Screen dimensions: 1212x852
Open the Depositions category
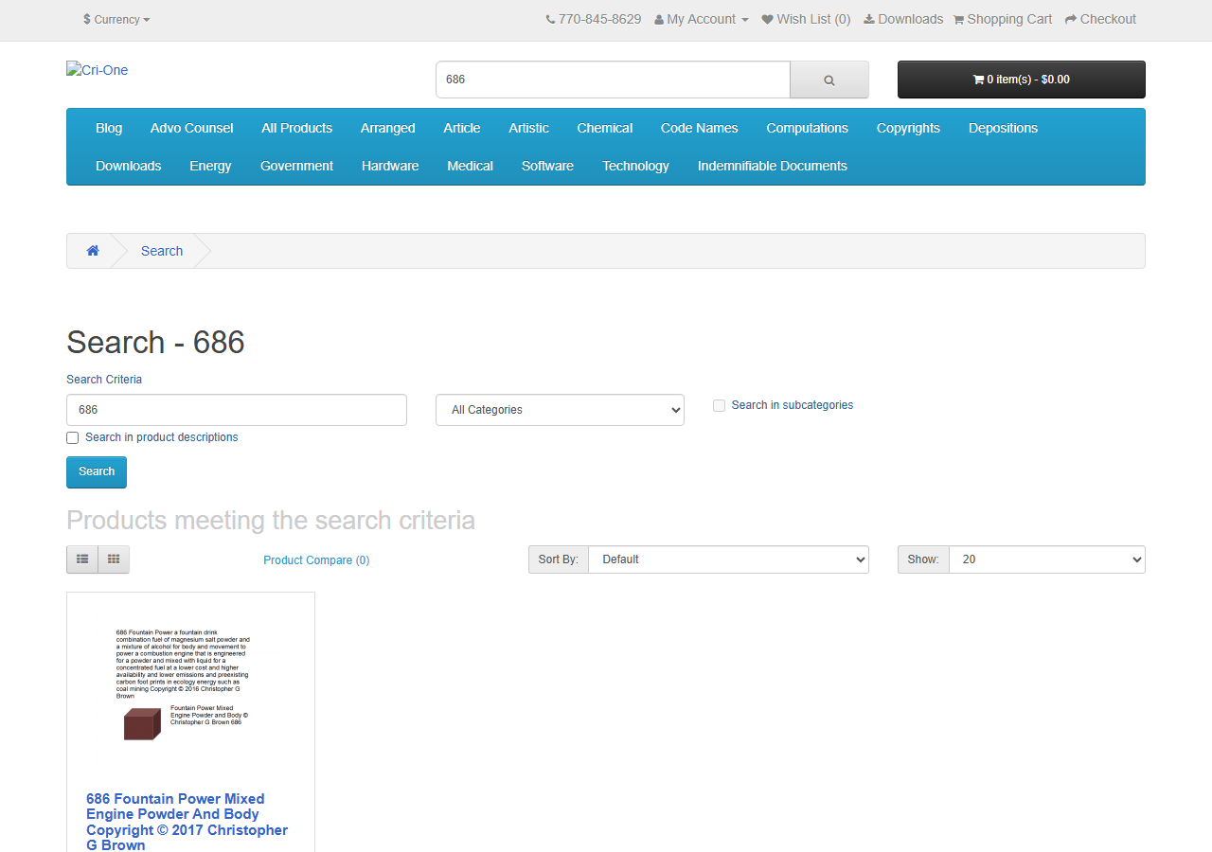1003,128
